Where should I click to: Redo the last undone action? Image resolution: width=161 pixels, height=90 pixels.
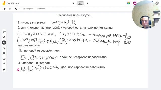[10, 9]
